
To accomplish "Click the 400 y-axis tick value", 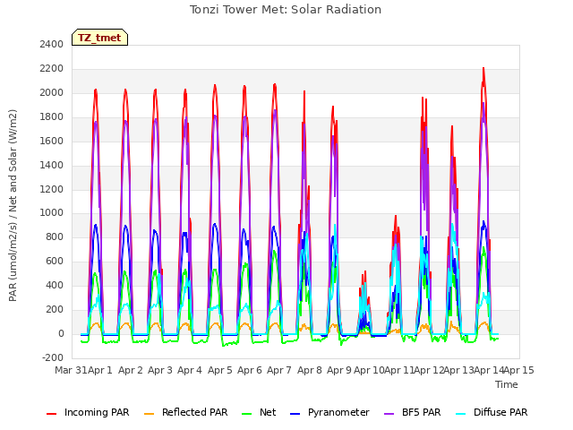I will (55, 285).
